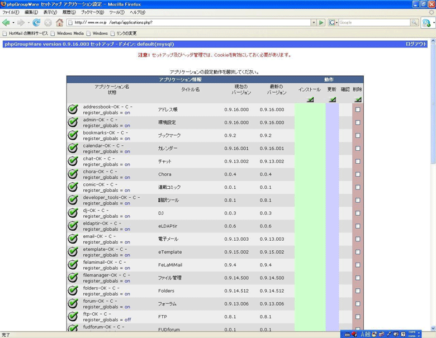
Task: Click the ログアウト link
Action: coord(416,44)
